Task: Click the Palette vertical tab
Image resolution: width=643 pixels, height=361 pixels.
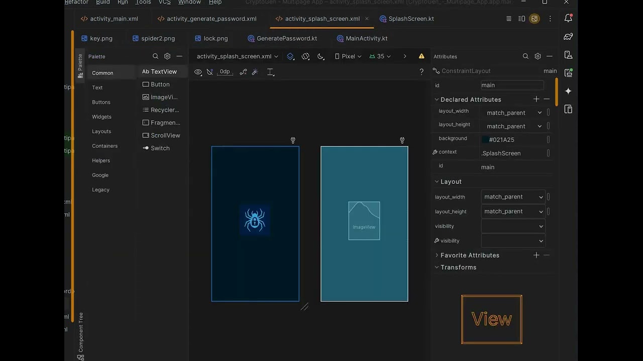Action: (80, 66)
